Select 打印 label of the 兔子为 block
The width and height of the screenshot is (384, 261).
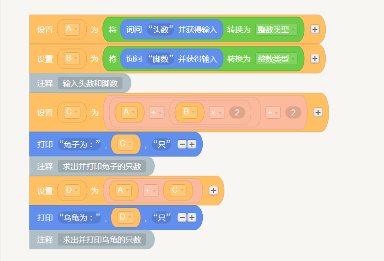[x=45, y=144]
